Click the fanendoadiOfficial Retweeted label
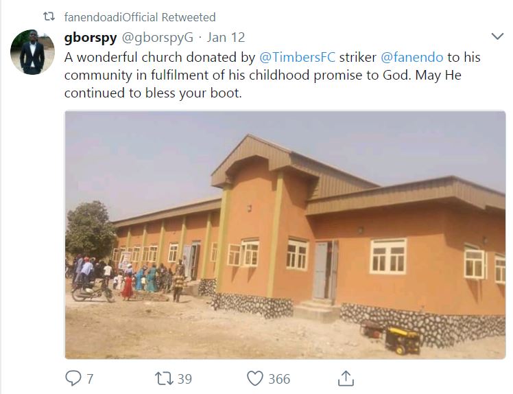 pyautogui.click(x=140, y=16)
